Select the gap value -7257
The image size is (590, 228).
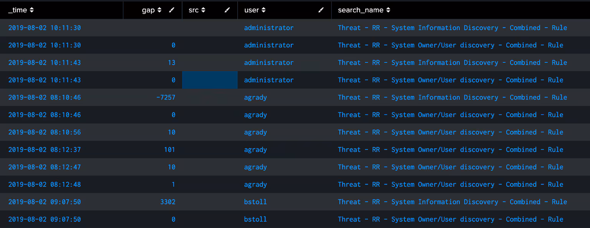point(166,97)
